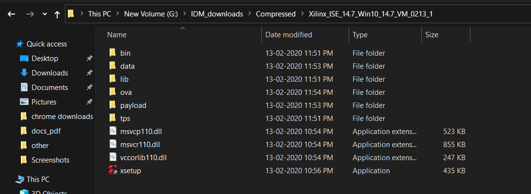Screen dimensions: 531x194
Task: Open docs_pdf folder in sidebar
Action: 46,131
